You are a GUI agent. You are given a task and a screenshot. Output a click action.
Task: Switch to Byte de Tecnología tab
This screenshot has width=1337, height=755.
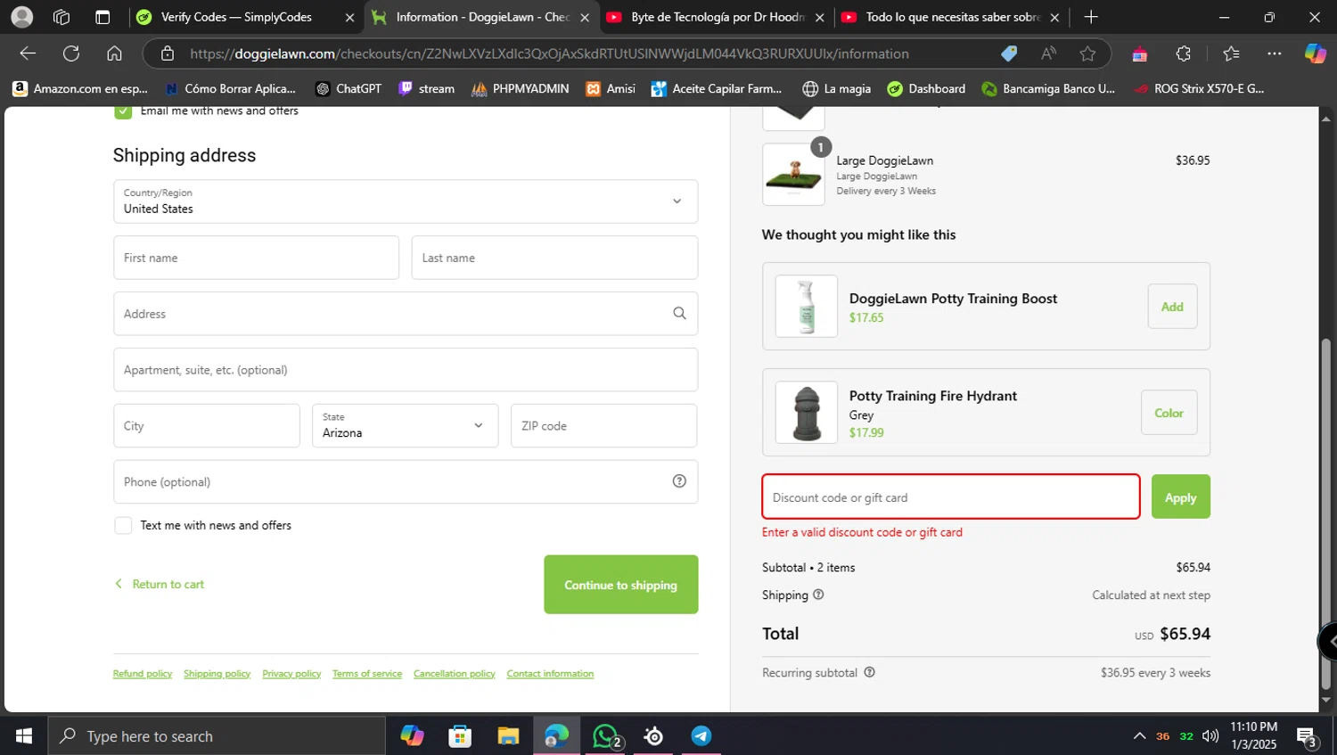tap(716, 17)
